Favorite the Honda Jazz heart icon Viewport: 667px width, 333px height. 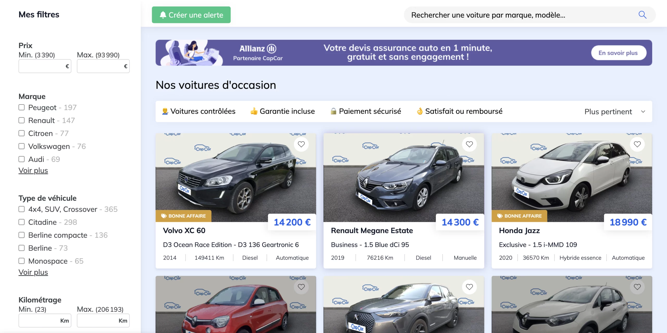pos(637,144)
